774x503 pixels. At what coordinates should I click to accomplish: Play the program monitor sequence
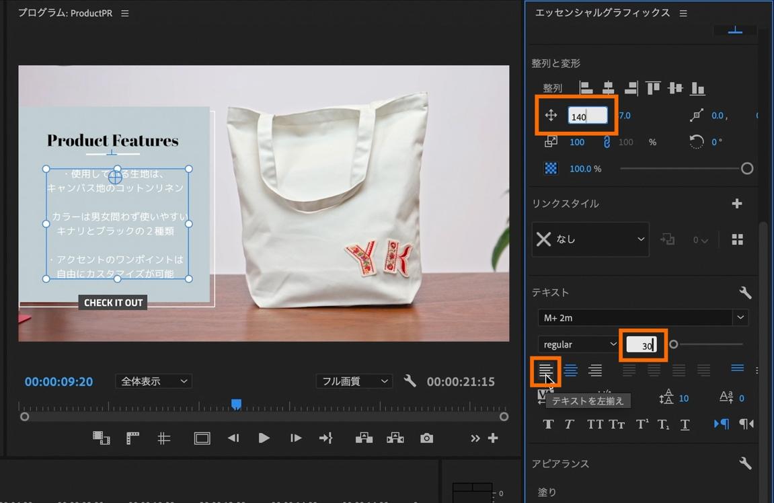[264, 438]
